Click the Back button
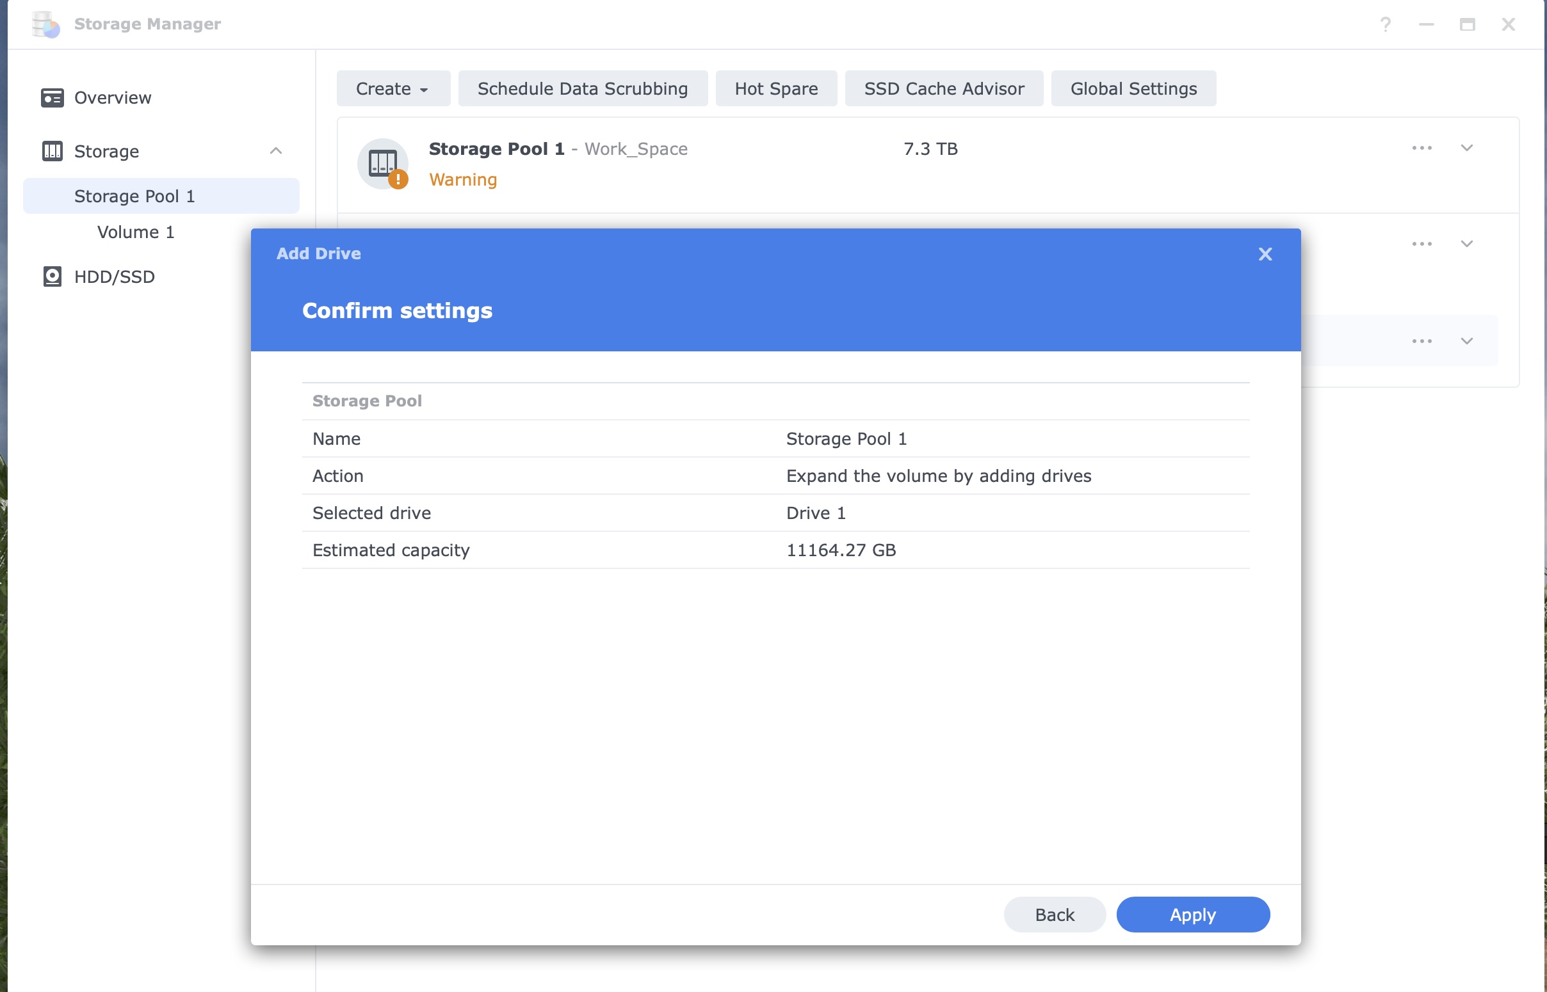 pyautogui.click(x=1054, y=915)
